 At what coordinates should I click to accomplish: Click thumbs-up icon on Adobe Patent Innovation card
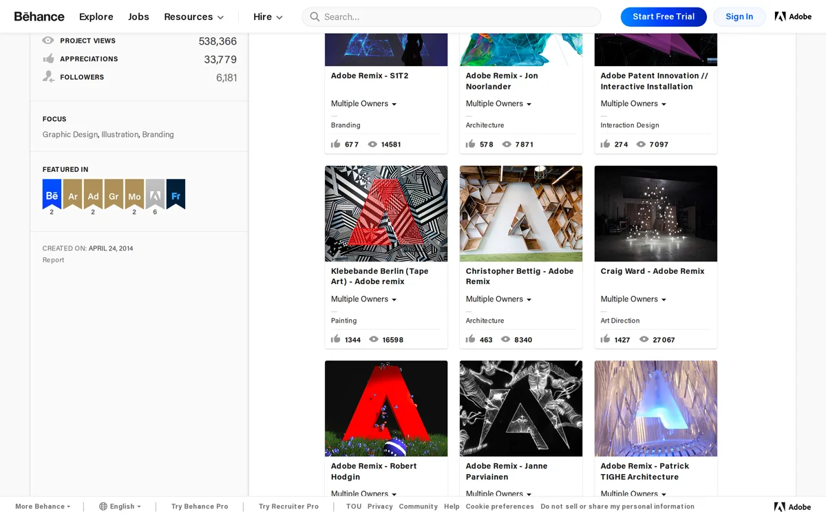(606, 144)
